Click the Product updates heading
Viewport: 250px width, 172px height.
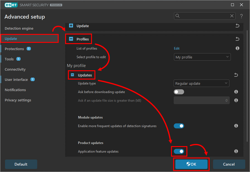90,143
